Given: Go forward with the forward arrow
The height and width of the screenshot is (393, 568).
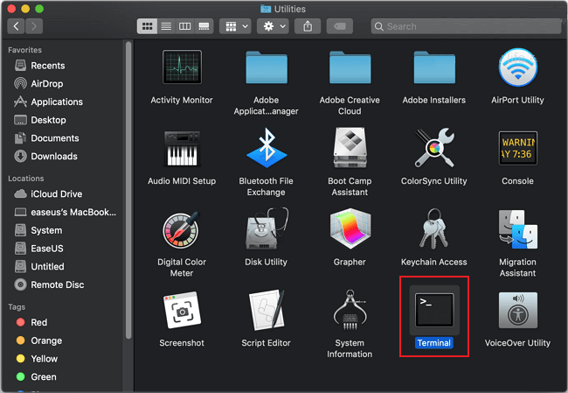Looking at the screenshot, I should (34, 26).
